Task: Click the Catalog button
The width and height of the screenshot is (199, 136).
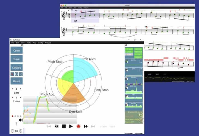Action: pos(17,67)
